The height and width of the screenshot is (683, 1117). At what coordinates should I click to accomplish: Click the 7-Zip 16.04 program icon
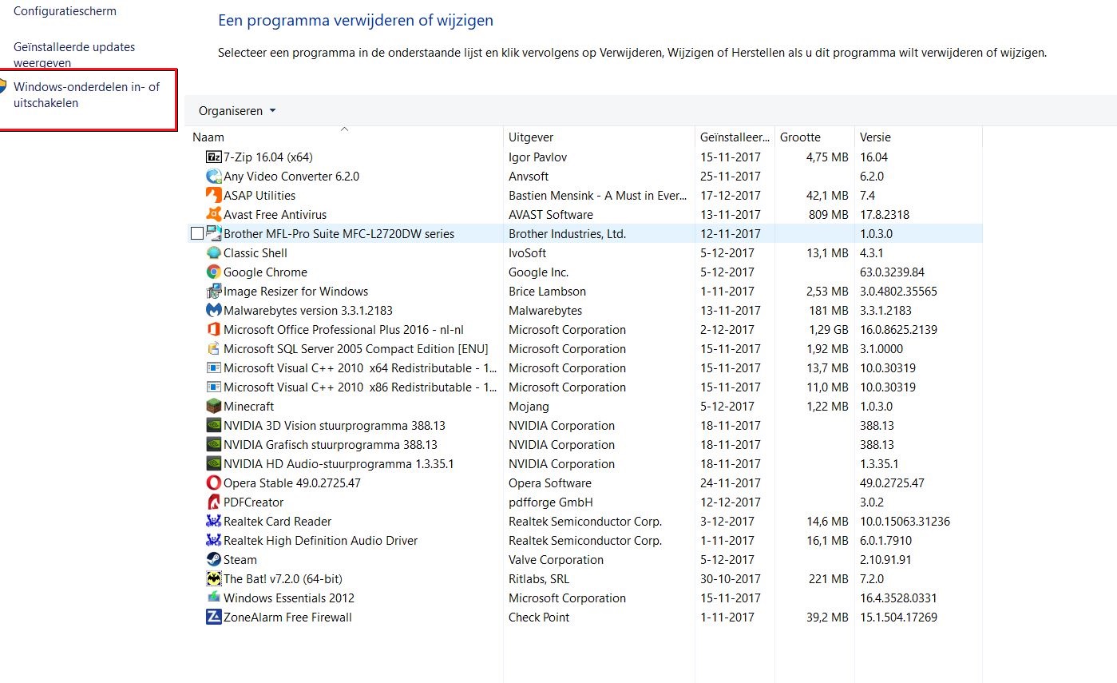coord(214,157)
